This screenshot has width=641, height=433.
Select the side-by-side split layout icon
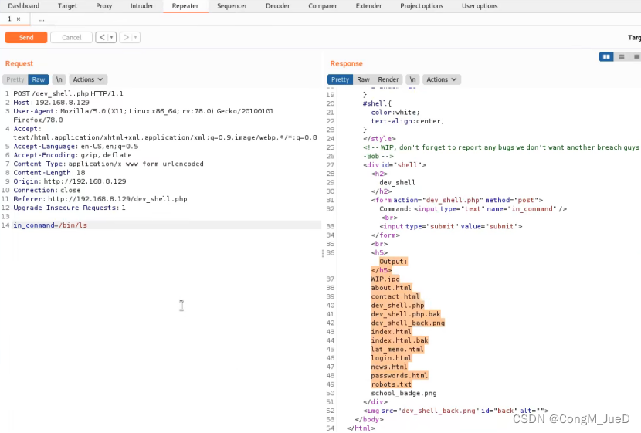pos(606,57)
